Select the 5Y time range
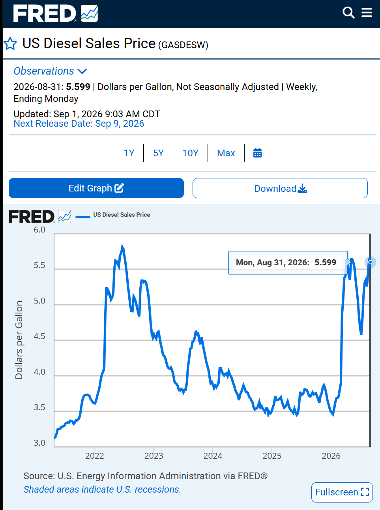This screenshot has height=510, width=380. [x=158, y=153]
